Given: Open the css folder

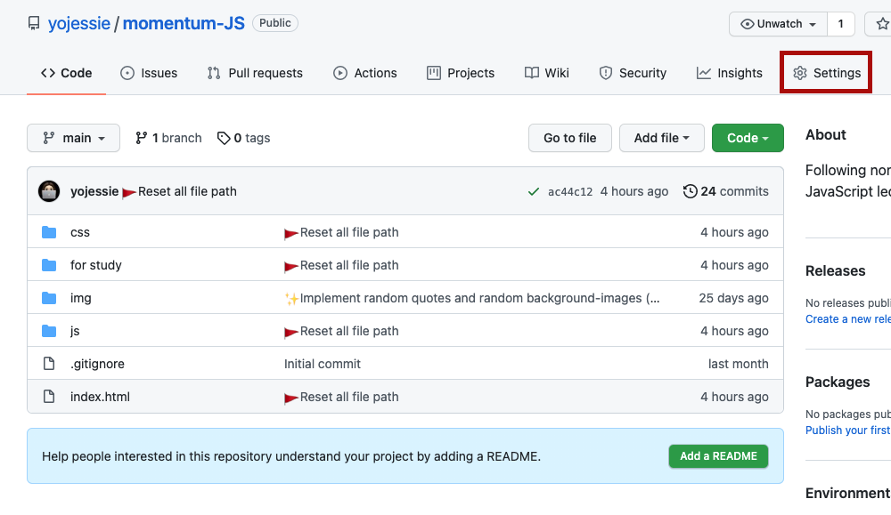Looking at the screenshot, I should click(x=80, y=232).
